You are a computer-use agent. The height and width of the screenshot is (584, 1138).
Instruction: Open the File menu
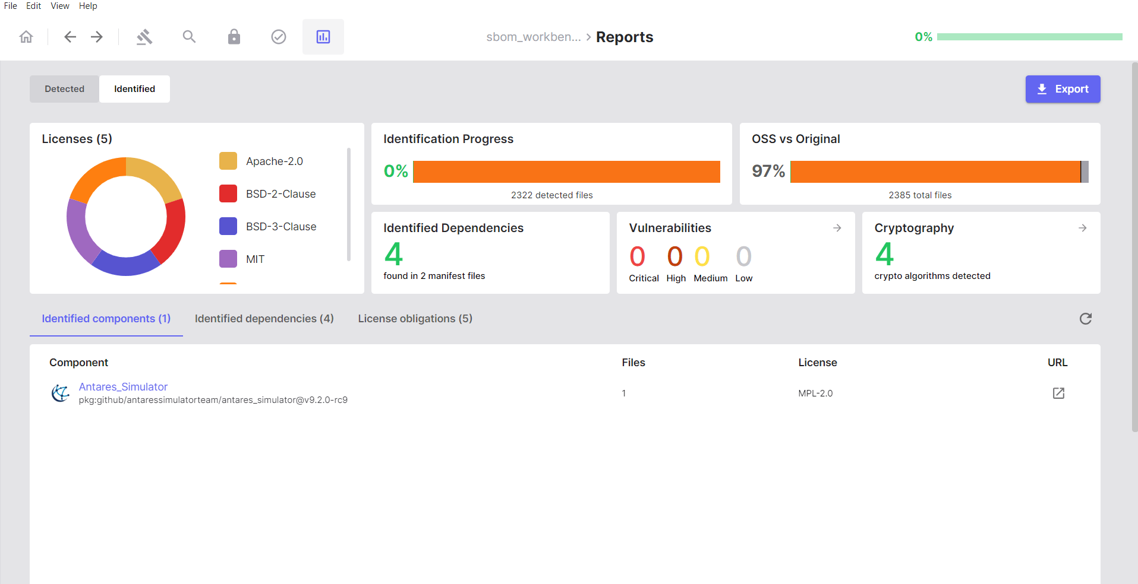(x=11, y=6)
